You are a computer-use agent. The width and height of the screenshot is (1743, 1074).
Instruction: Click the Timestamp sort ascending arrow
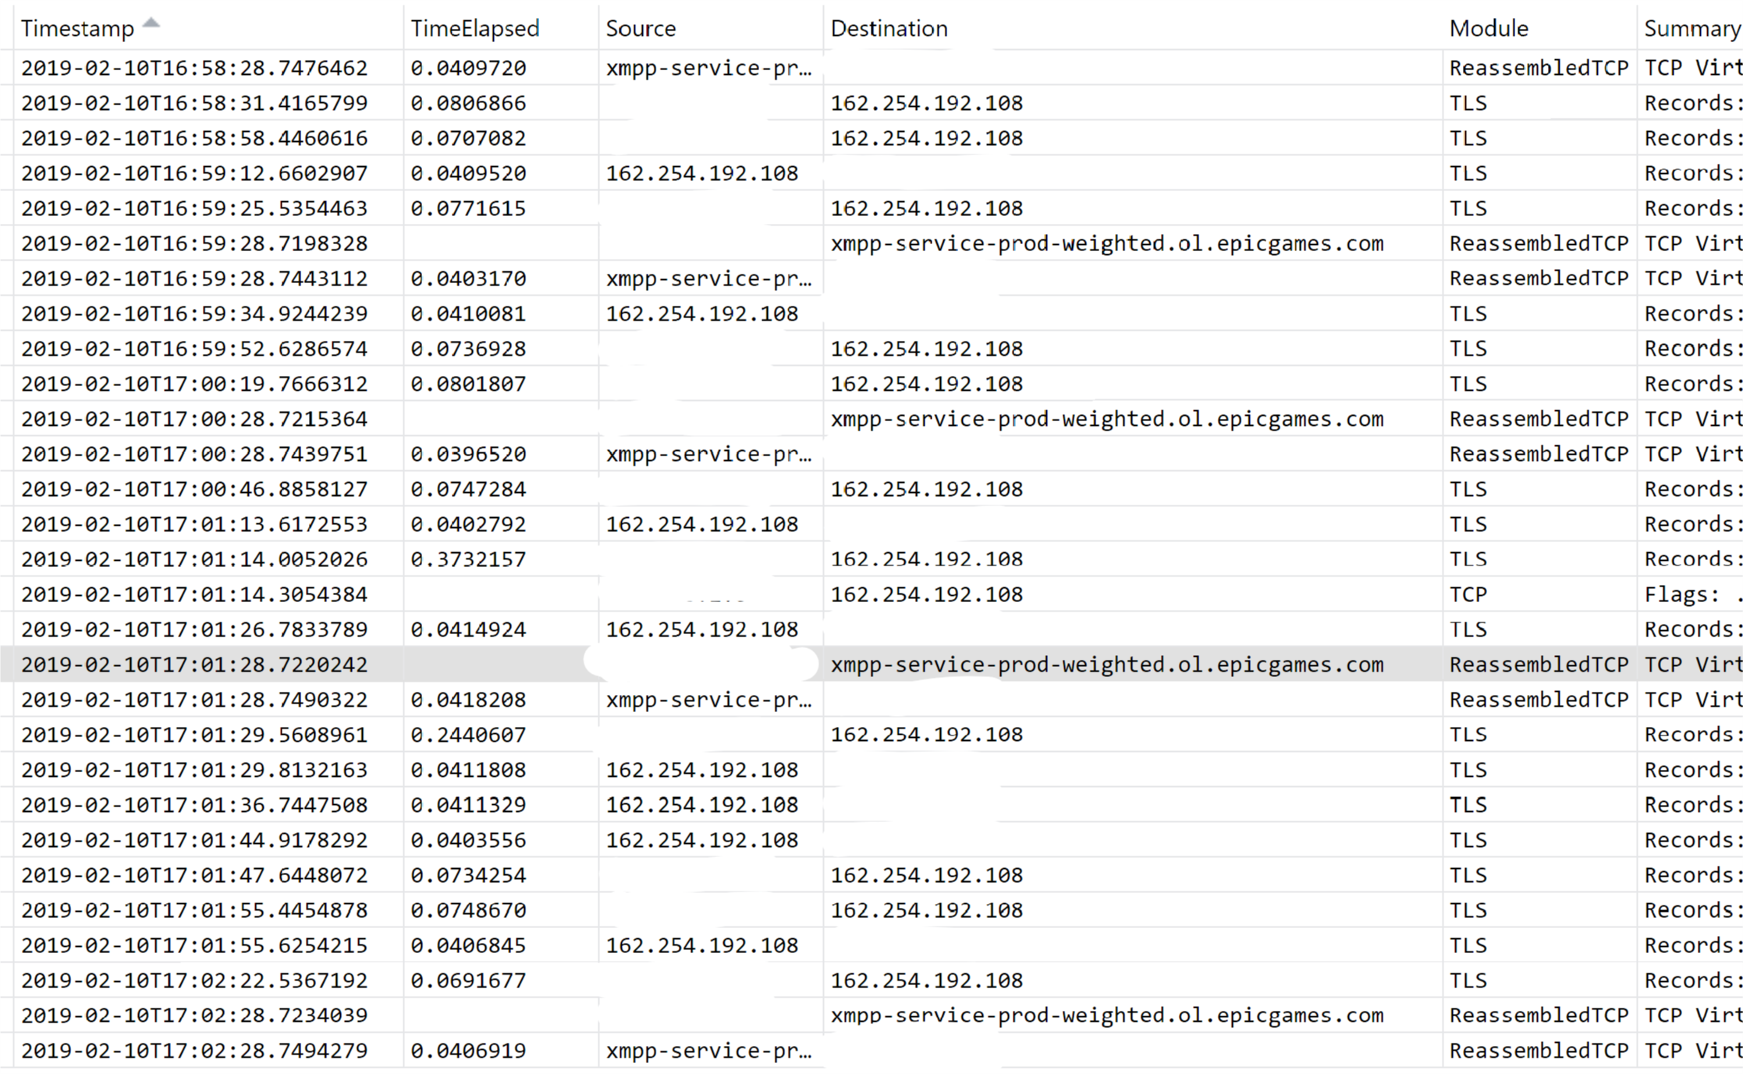click(x=151, y=23)
